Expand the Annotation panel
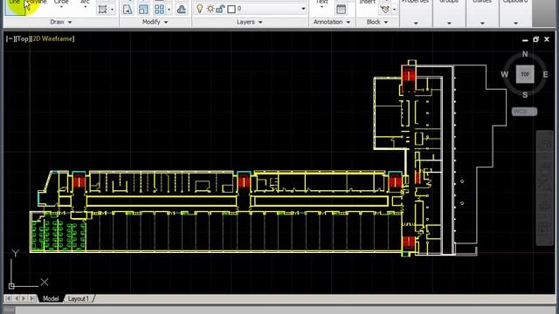Image resolution: width=559 pixels, height=314 pixels. (332, 22)
